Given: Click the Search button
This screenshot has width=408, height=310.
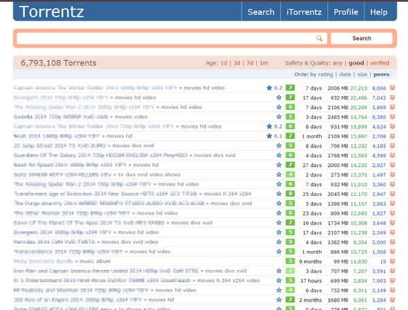Looking at the screenshot, I should [362, 38].
